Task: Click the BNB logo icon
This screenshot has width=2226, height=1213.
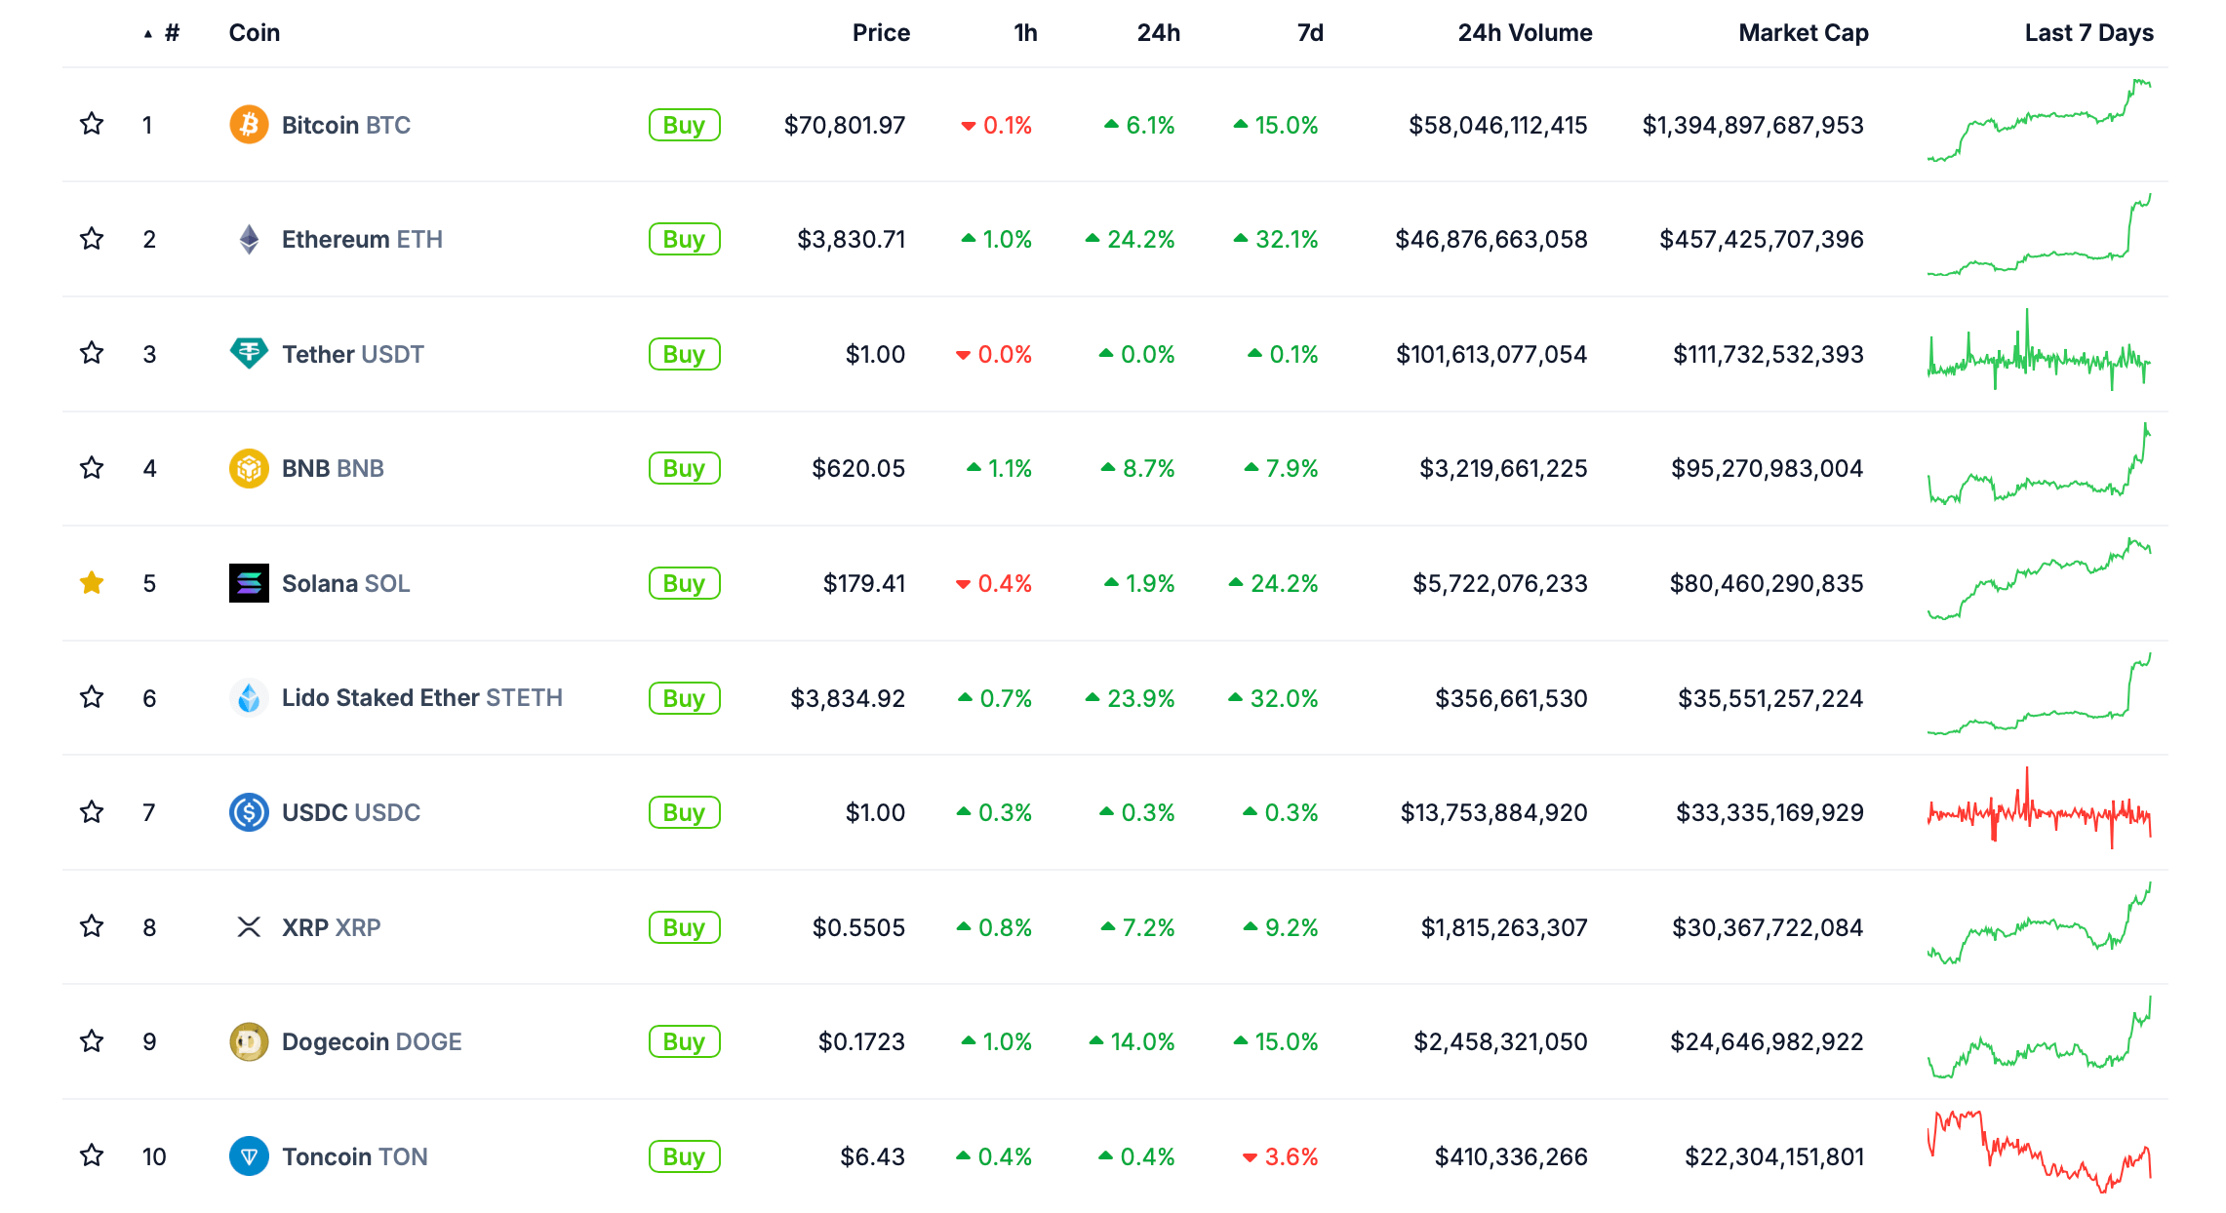Action: 249,468
